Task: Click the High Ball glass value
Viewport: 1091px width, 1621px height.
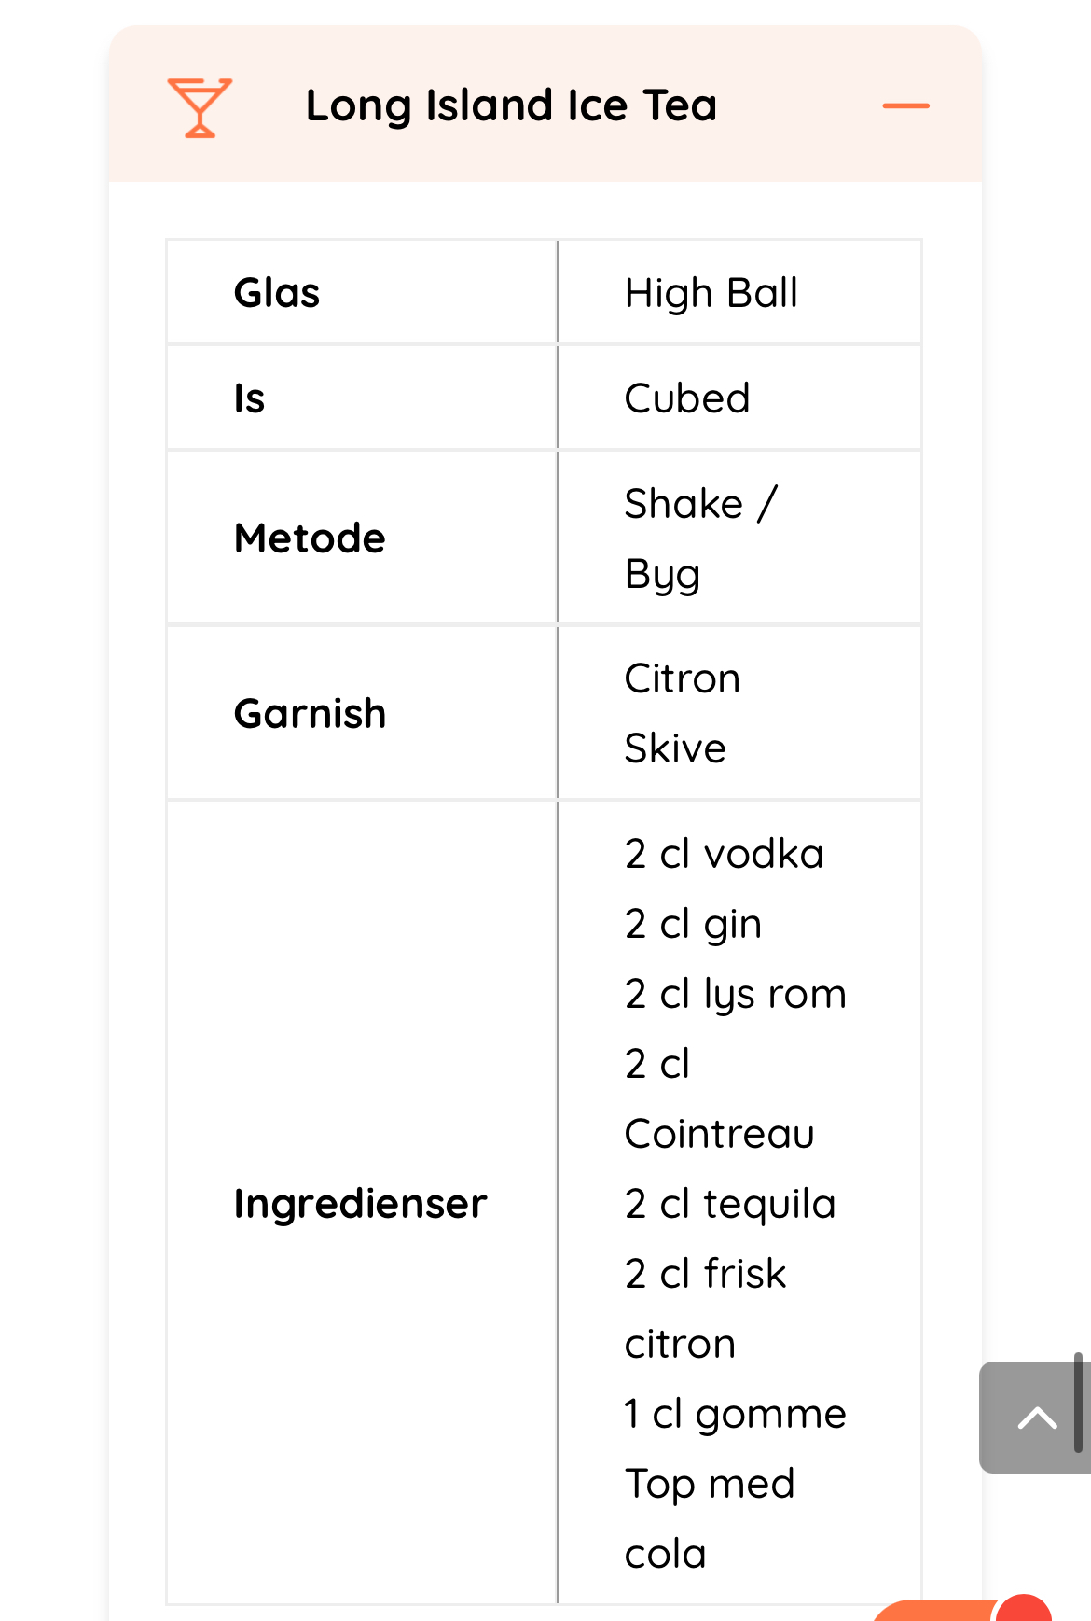Action: click(x=711, y=293)
